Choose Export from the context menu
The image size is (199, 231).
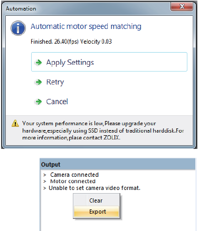[97, 212]
